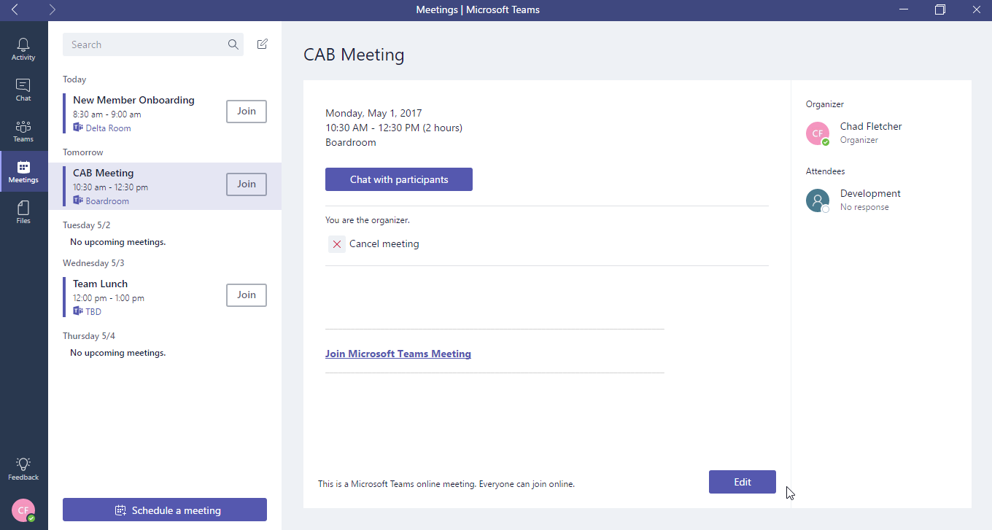
Task: Click the Wednesday 5/3 date header
Action: click(x=93, y=263)
